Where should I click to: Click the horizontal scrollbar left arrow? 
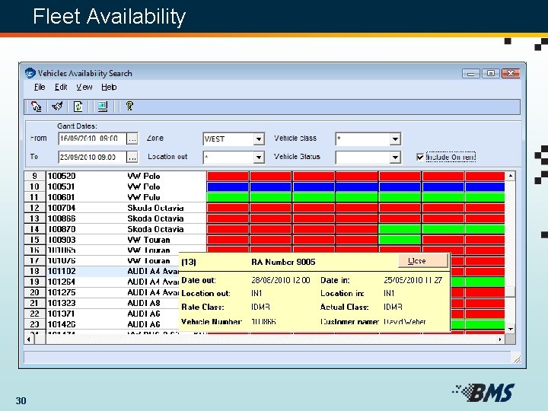tap(29, 339)
